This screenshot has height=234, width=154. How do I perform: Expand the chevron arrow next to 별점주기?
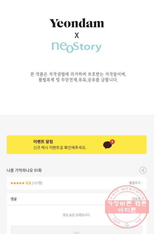(142, 183)
